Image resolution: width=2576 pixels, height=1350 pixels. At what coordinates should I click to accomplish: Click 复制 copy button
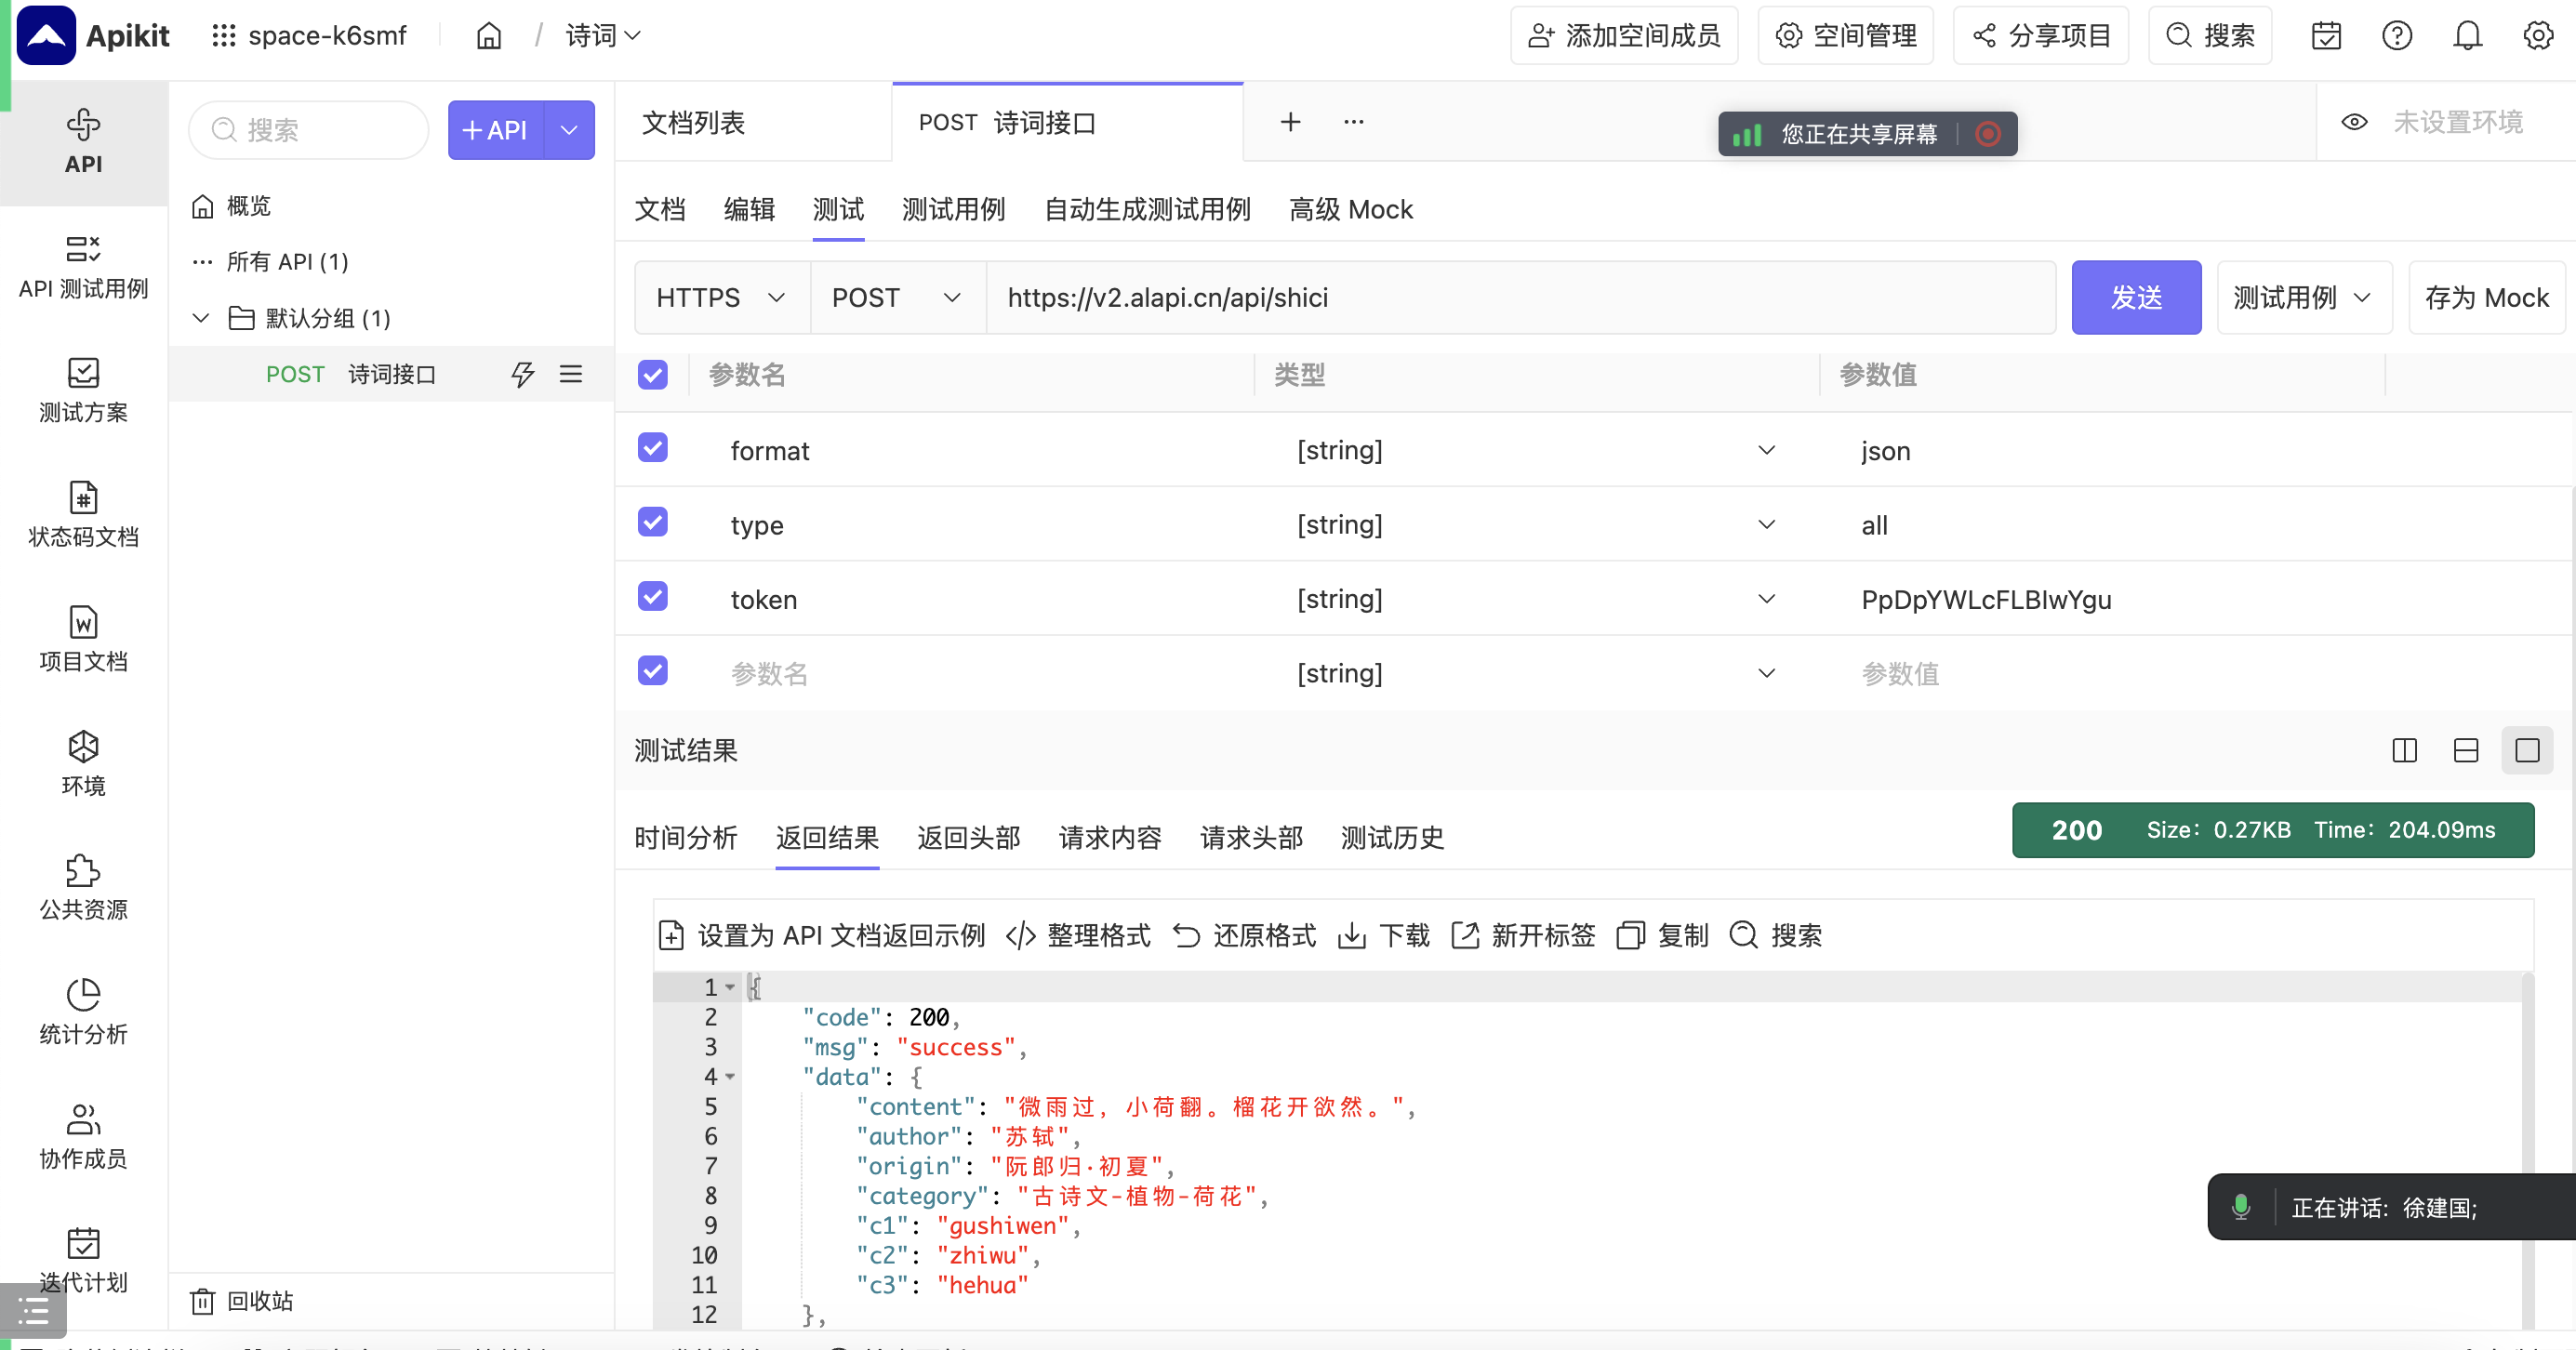[x=1662, y=936]
